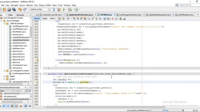
Task: Toggle Sort by Source in Navigator
Action: (x=30, y=106)
